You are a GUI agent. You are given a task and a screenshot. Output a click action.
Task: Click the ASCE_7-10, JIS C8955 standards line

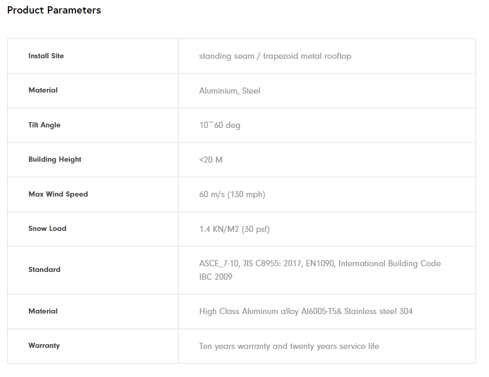pos(320,264)
